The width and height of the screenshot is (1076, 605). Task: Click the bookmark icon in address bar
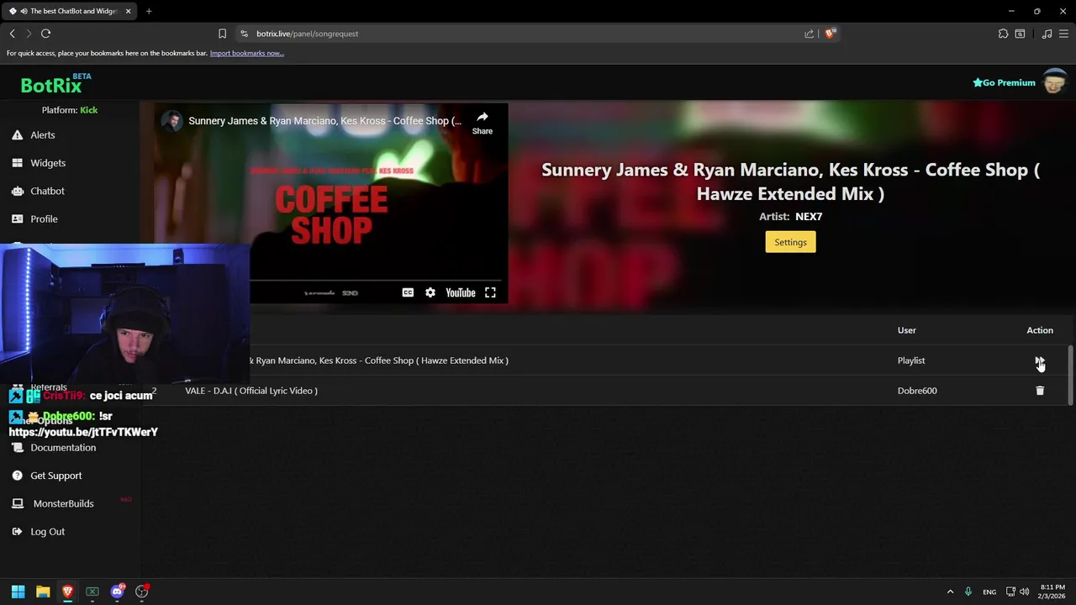click(222, 34)
